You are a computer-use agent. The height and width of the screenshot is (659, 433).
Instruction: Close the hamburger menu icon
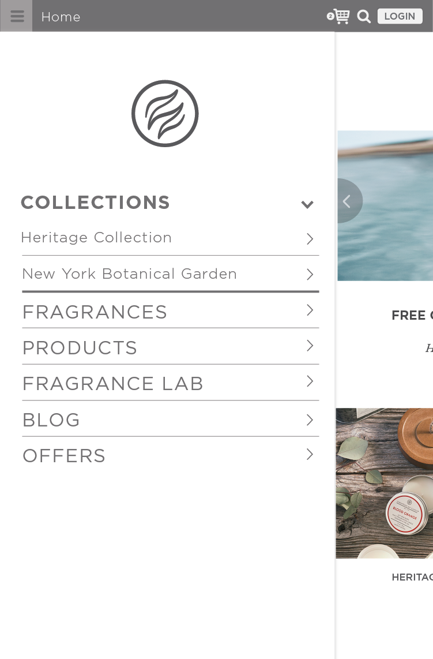tap(16, 16)
